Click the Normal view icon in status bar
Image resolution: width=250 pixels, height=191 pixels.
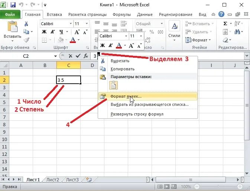pos(160,187)
